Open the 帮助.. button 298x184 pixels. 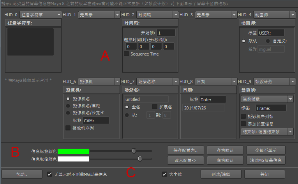pyautogui.click(x=22, y=174)
